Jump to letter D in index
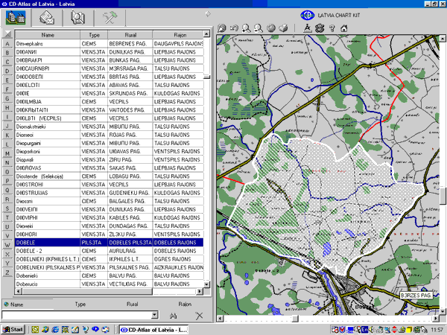 [x=7, y=71]
